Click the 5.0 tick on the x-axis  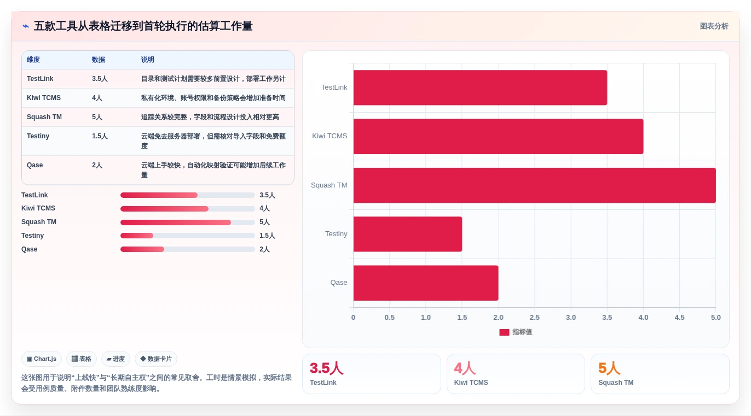(715, 318)
